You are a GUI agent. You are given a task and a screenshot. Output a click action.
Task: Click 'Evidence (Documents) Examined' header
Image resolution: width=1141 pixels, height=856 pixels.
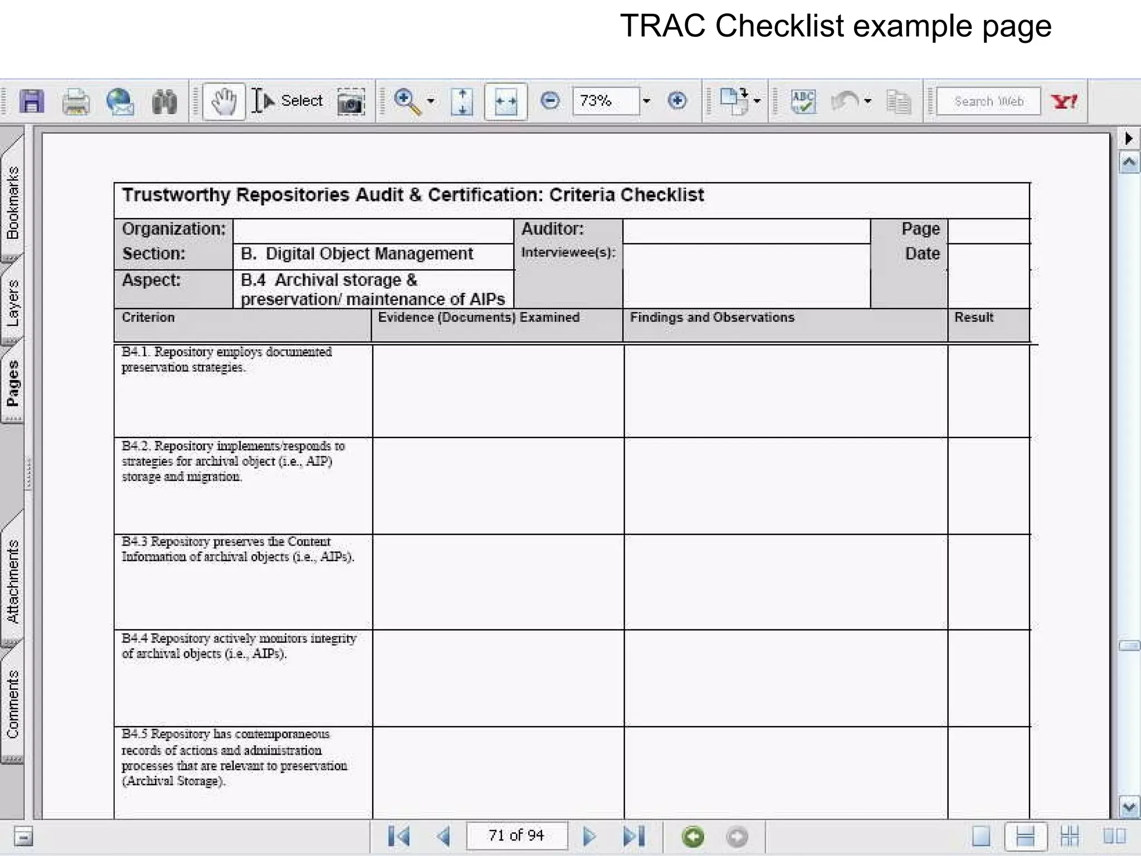pos(479,317)
